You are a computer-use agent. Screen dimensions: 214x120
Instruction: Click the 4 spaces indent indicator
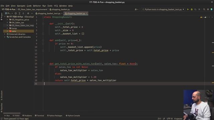click(x=178, y=119)
